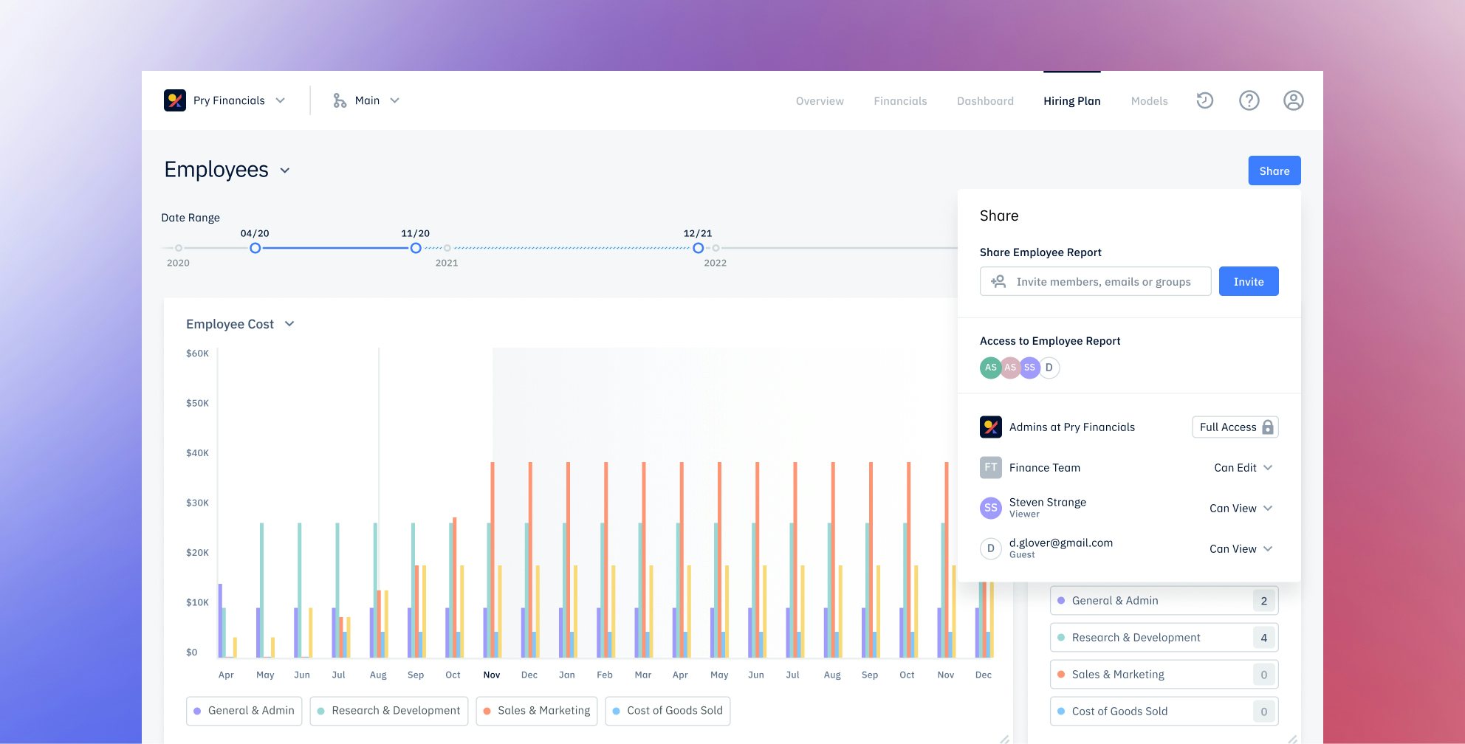Screen dimensions: 1465x744
Task: Click the Pry Financials logo icon
Action: 175,100
